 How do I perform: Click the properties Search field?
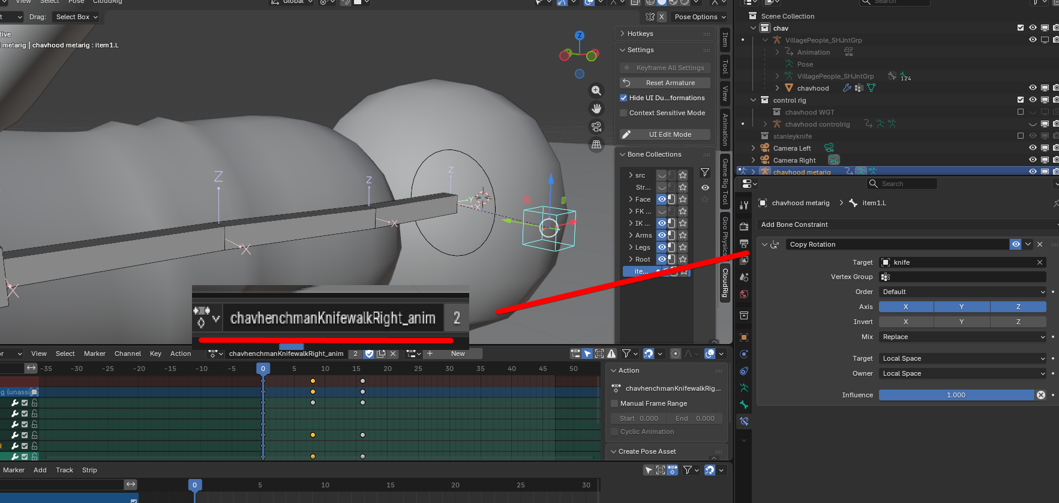[x=902, y=184]
